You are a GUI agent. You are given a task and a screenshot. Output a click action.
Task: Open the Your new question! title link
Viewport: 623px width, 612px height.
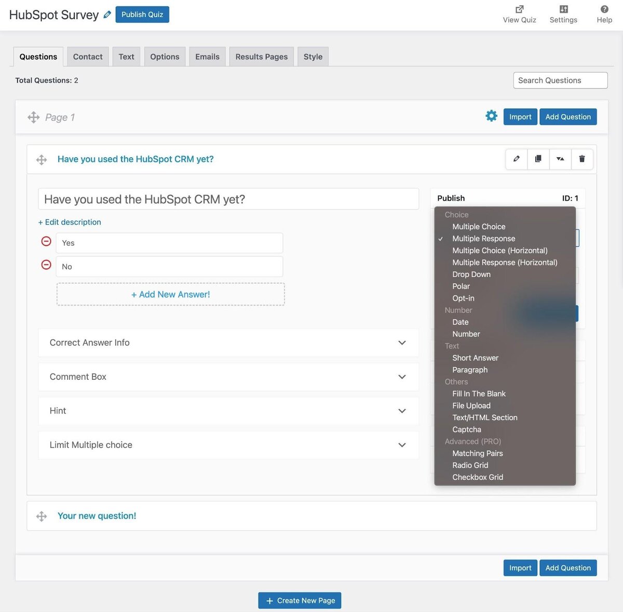tap(97, 516)
